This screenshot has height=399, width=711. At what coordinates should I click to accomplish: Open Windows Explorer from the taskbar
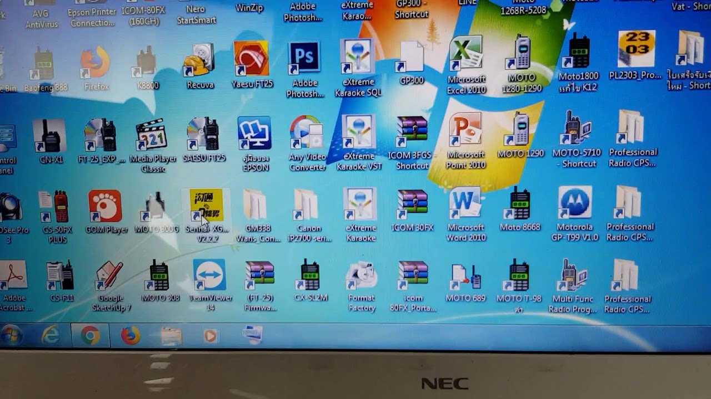coord(171,336)
